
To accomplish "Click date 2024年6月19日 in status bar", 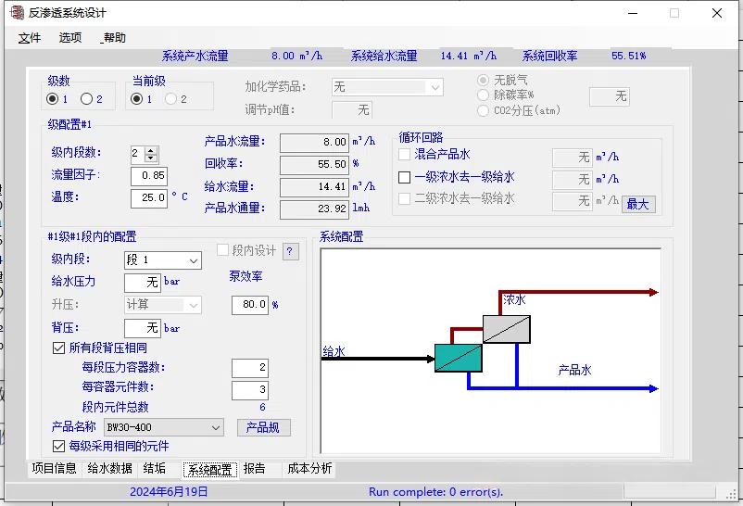I will coord(170,492).
